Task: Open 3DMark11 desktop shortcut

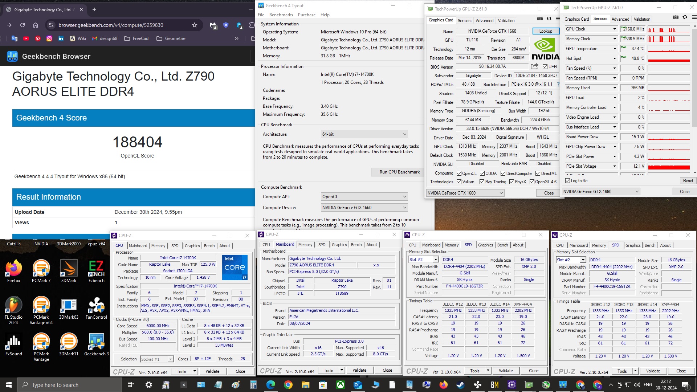Action: tap(69, 344)
